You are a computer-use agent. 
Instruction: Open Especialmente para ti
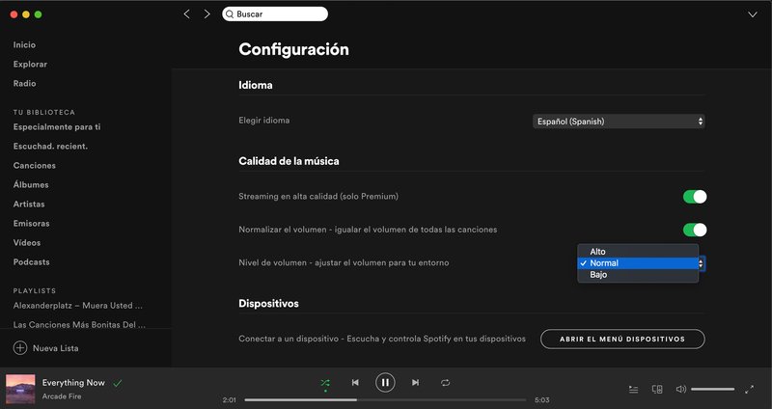(x=57, y=127)
